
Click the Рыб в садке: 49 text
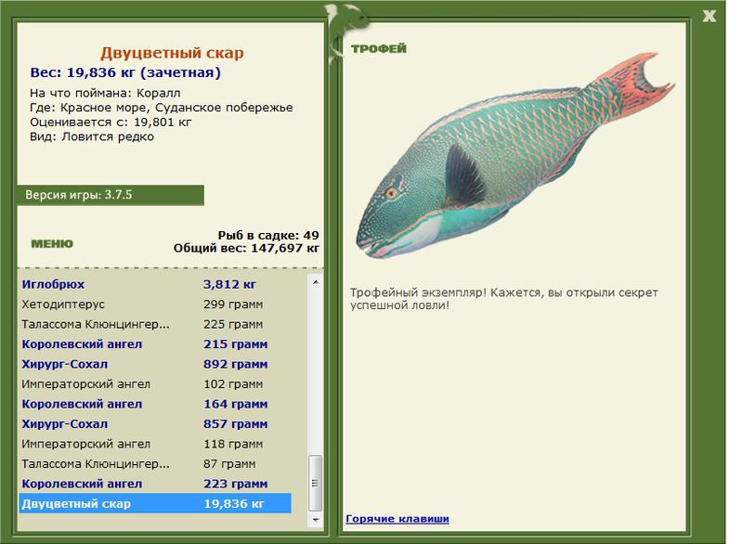click(268, 235)
